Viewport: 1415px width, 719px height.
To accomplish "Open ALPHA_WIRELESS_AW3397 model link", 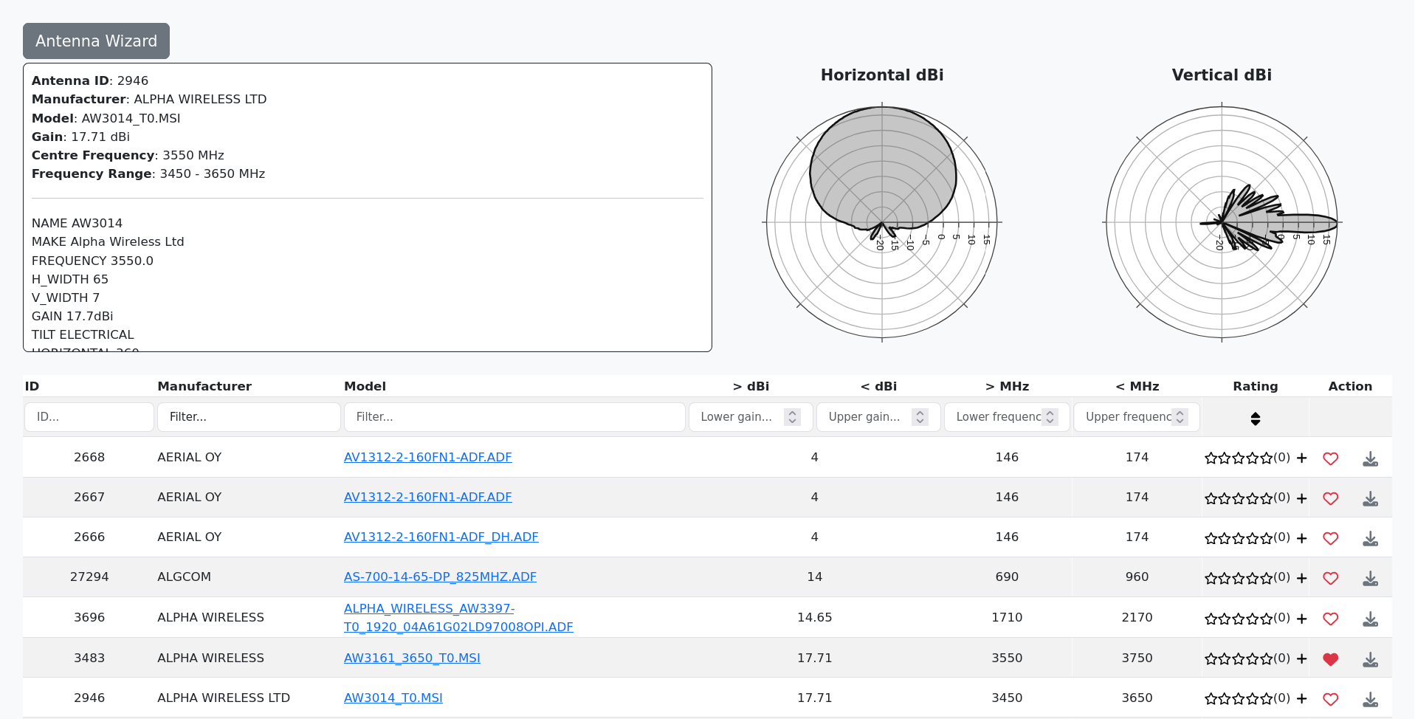I will (x=458, y=618).
